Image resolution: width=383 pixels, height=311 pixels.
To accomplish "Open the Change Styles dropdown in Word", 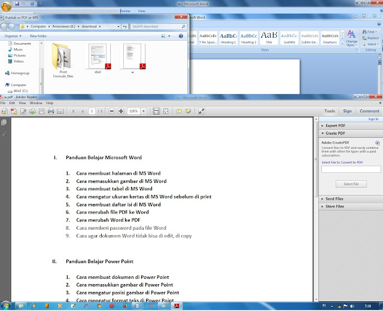I will [351, 38].
